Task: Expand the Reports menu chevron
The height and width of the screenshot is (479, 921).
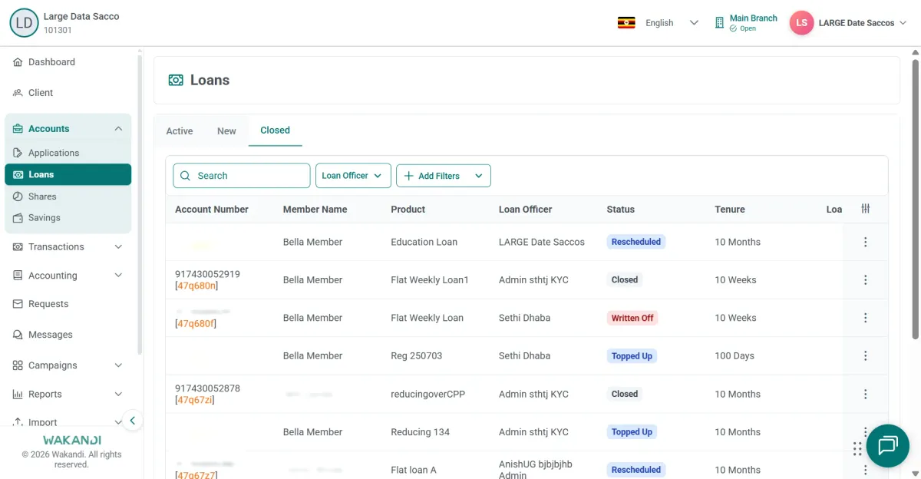Action: (x=118, y=395)
